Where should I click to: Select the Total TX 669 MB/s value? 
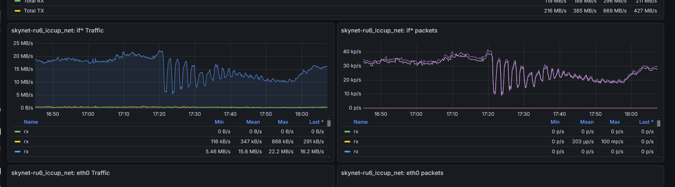click(615, 11)
